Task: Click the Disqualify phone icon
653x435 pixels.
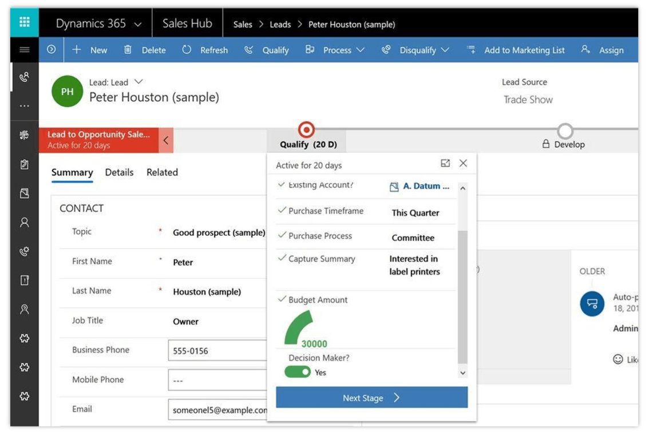Action: (386, 50)
